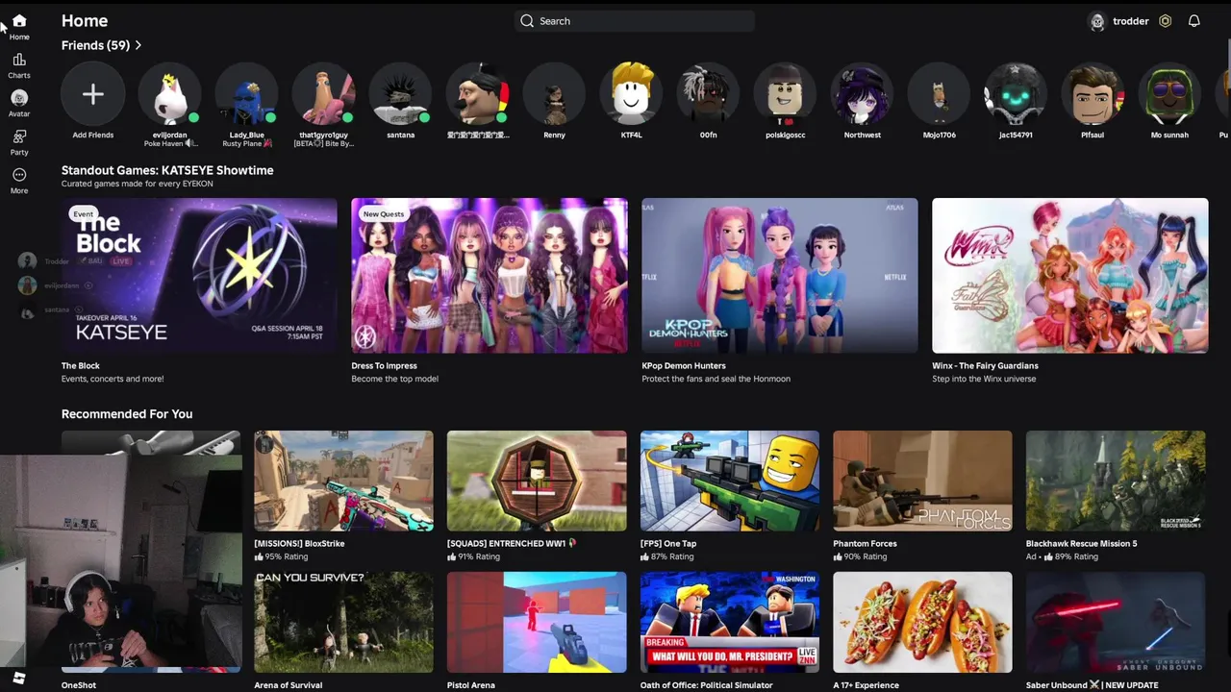
Task: Open the Pistol Arena game thumbnail
Action: (x=537, y=622)
